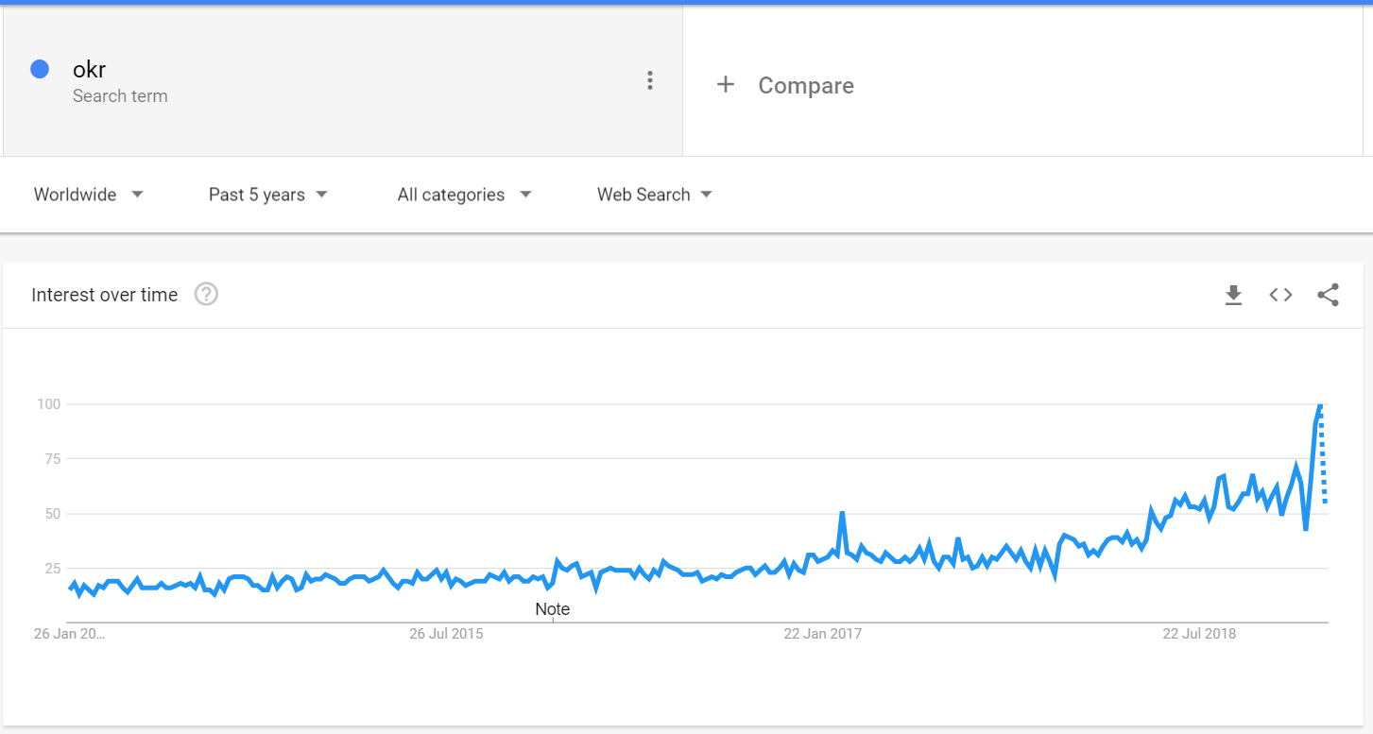Select the Compare option
Image resolution: width=1373 pixels, height=734 pixels.
806,85
